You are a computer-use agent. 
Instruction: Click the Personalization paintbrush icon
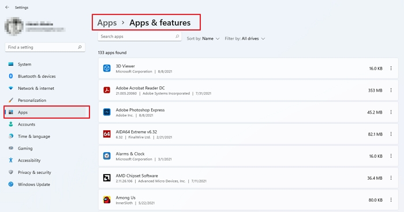click(x=11, y=100)
